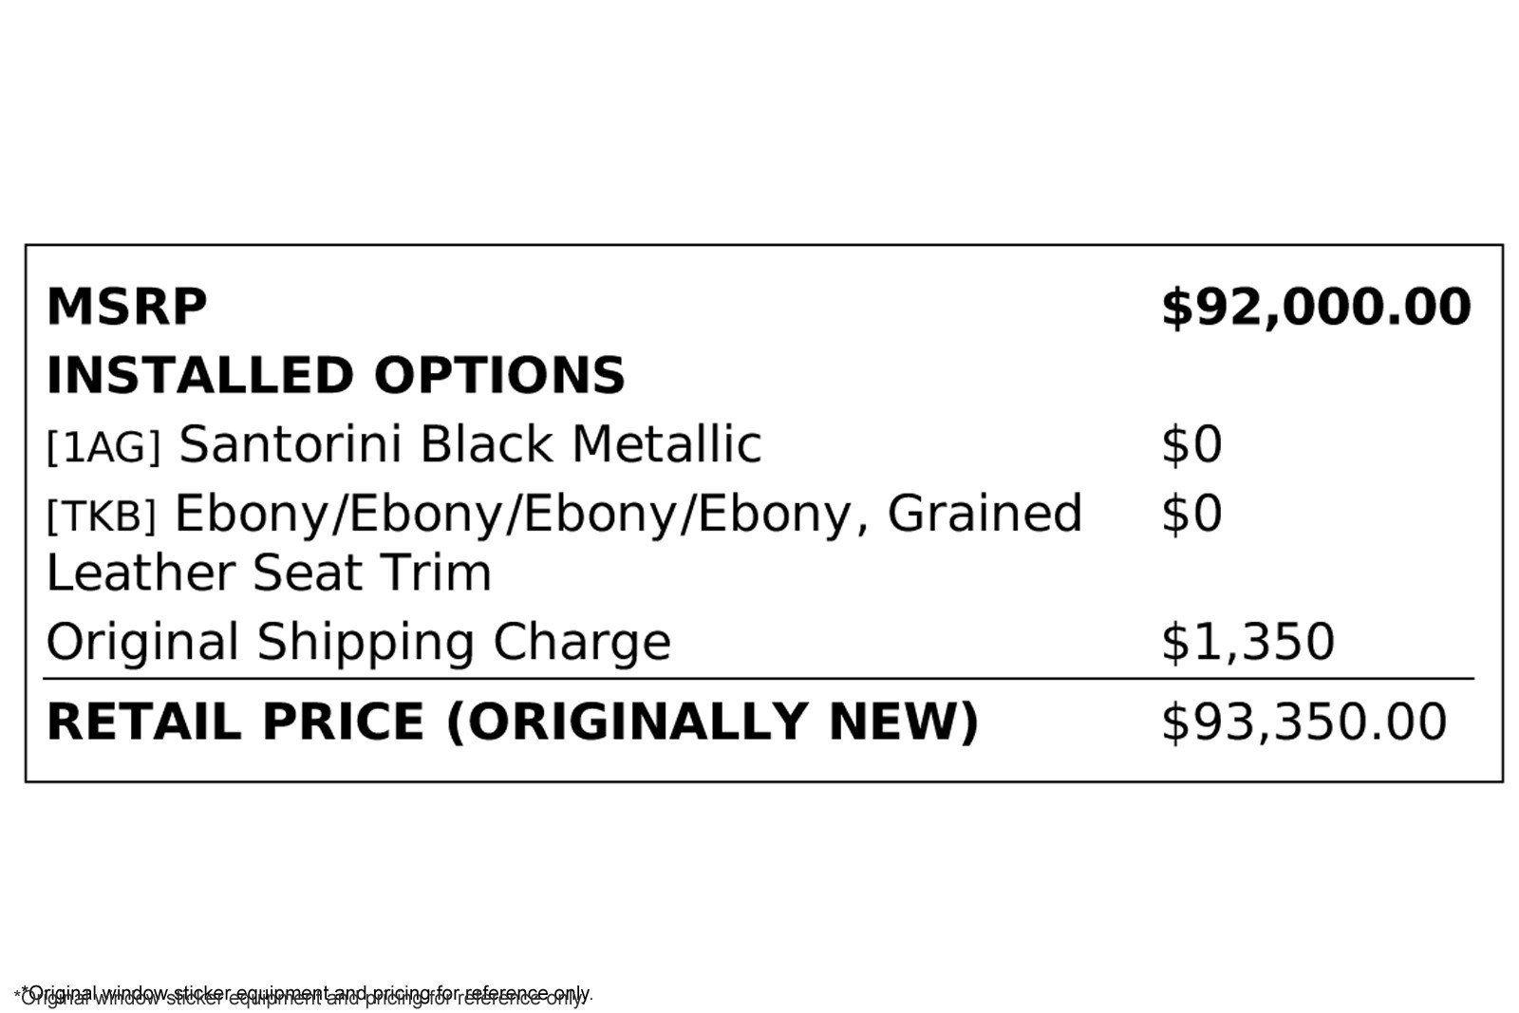Click the $0 price for Ebony trim
1519x1013 pixels.
tap(1191, 514)
